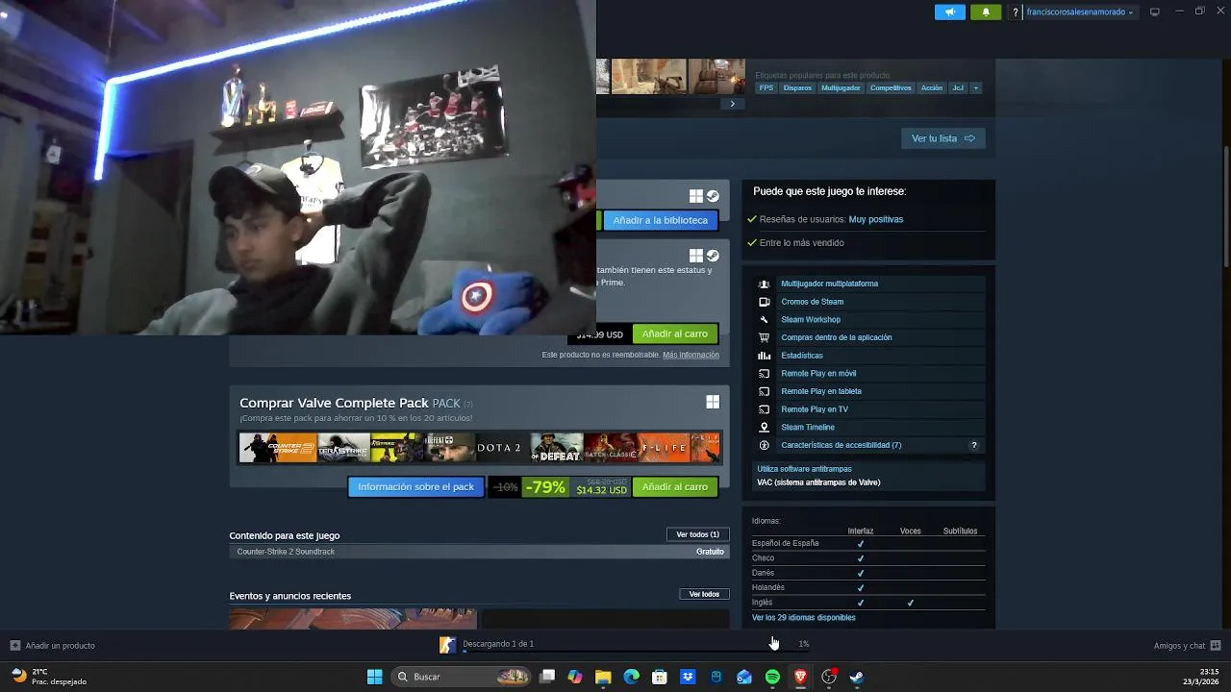Viewport: 1231px width, 692px height.
Task: Open Microsoft Edge from the taskbar
Action: click(632, 677)
